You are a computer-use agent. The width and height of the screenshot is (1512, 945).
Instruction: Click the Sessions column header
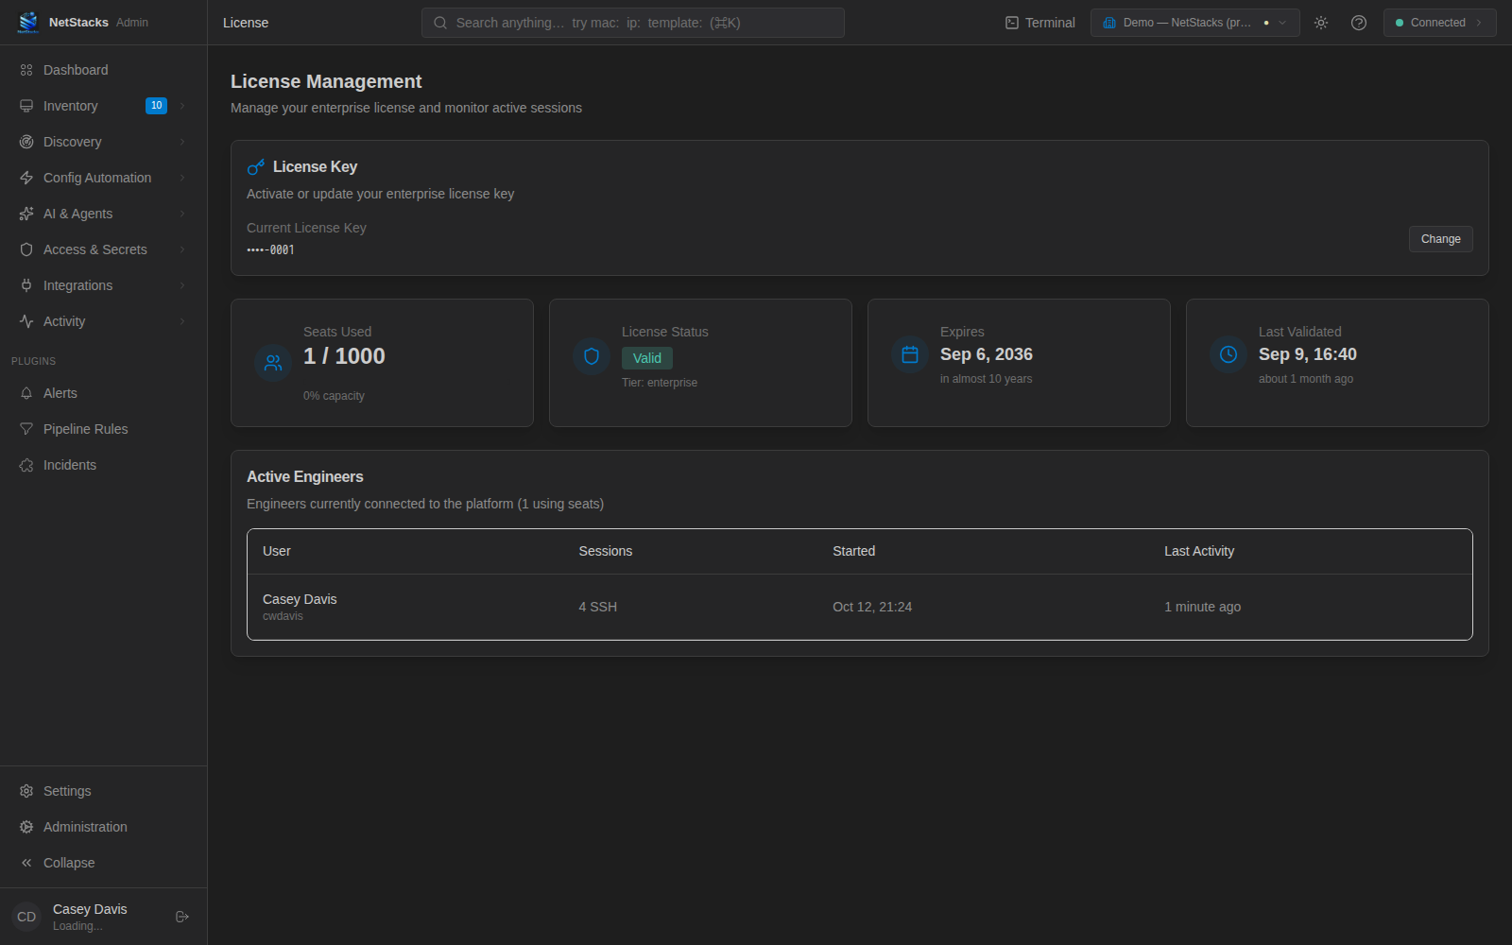tap(606, 551)
